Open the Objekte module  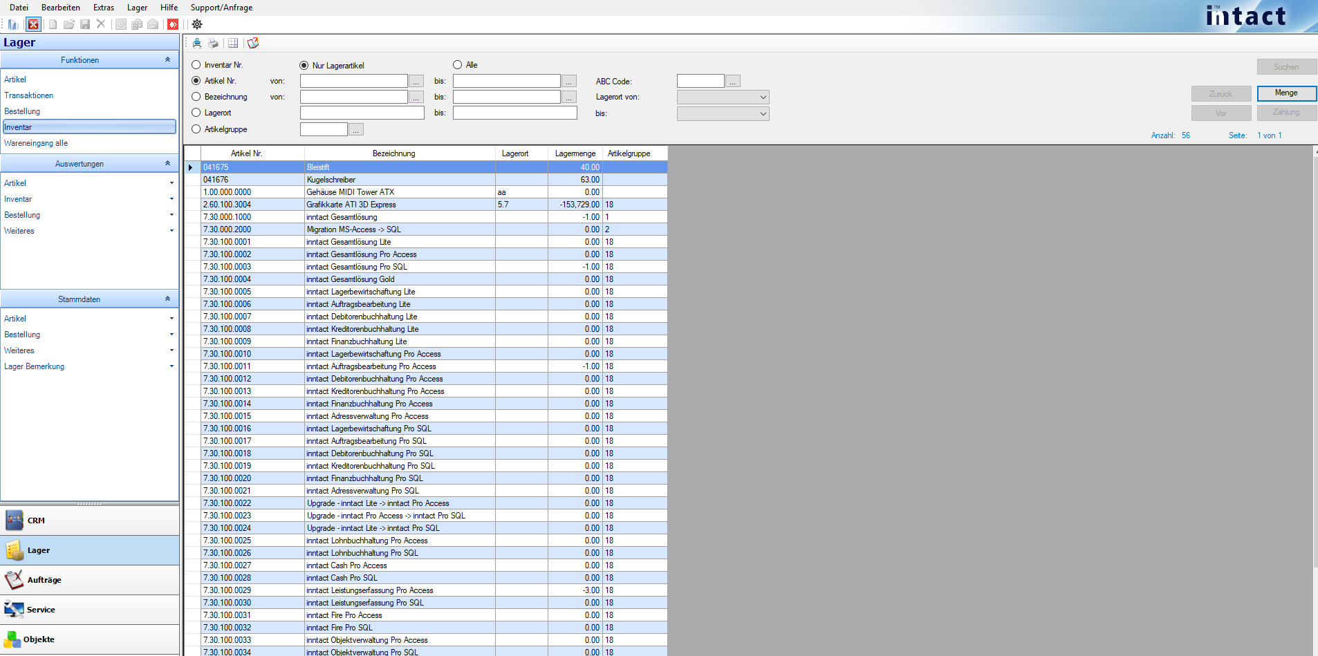point(90,639)
